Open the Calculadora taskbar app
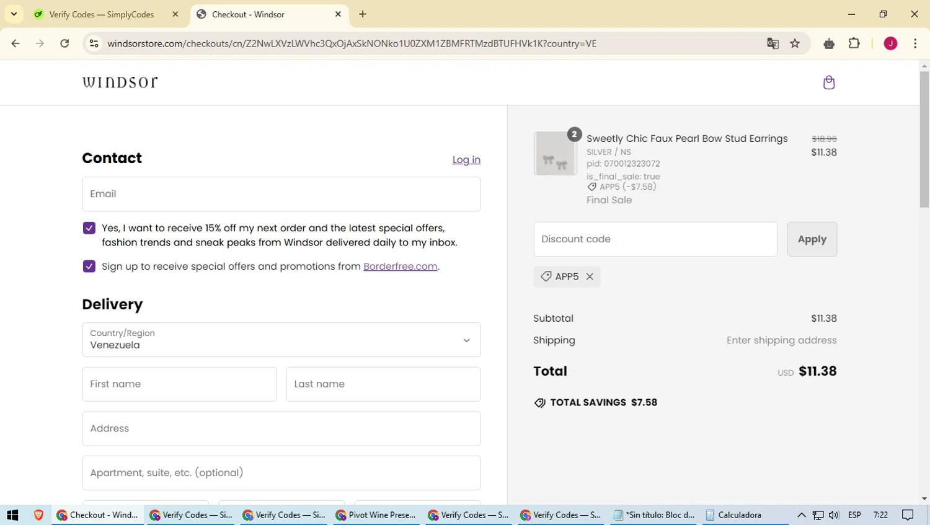Screen dimensions: 930x525 pyautogui.click(x=745, y=515)
